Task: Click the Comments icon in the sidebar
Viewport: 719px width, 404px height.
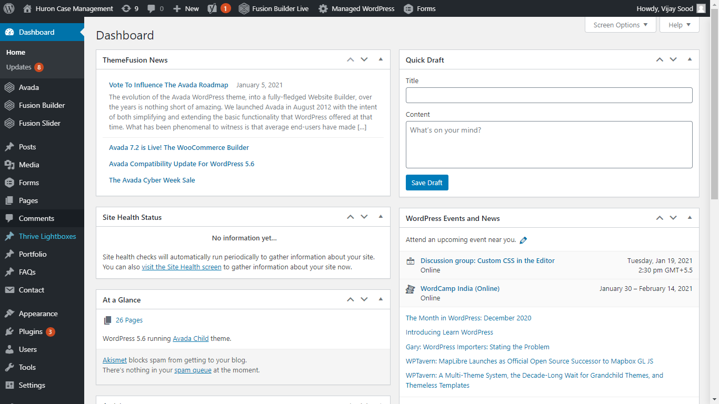Action: 9,218
